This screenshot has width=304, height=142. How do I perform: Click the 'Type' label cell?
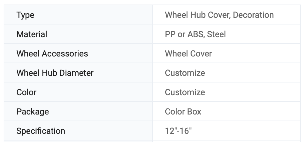pyautogui.click(x=25, y=15)
